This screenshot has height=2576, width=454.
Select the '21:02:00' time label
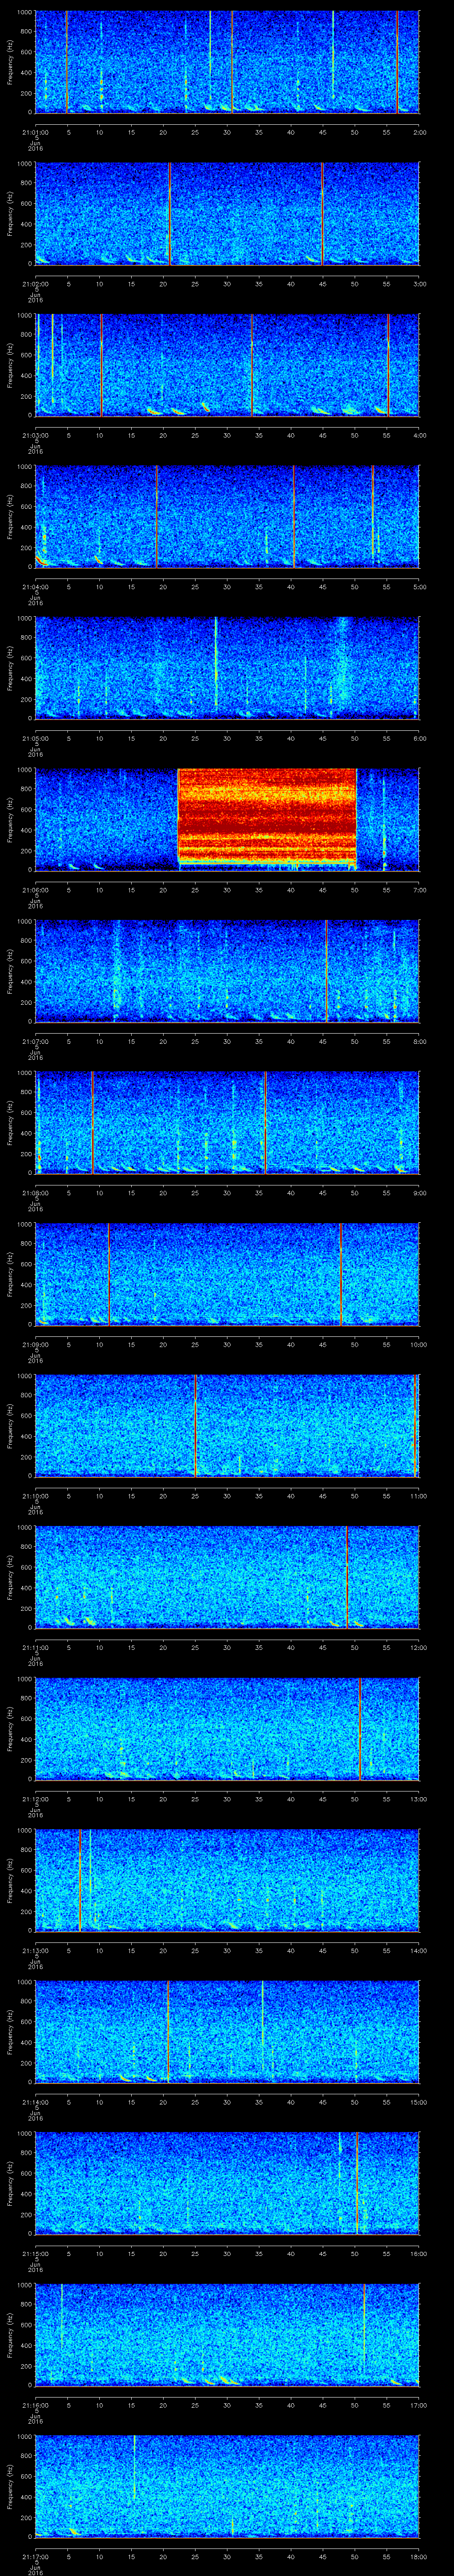35,284
